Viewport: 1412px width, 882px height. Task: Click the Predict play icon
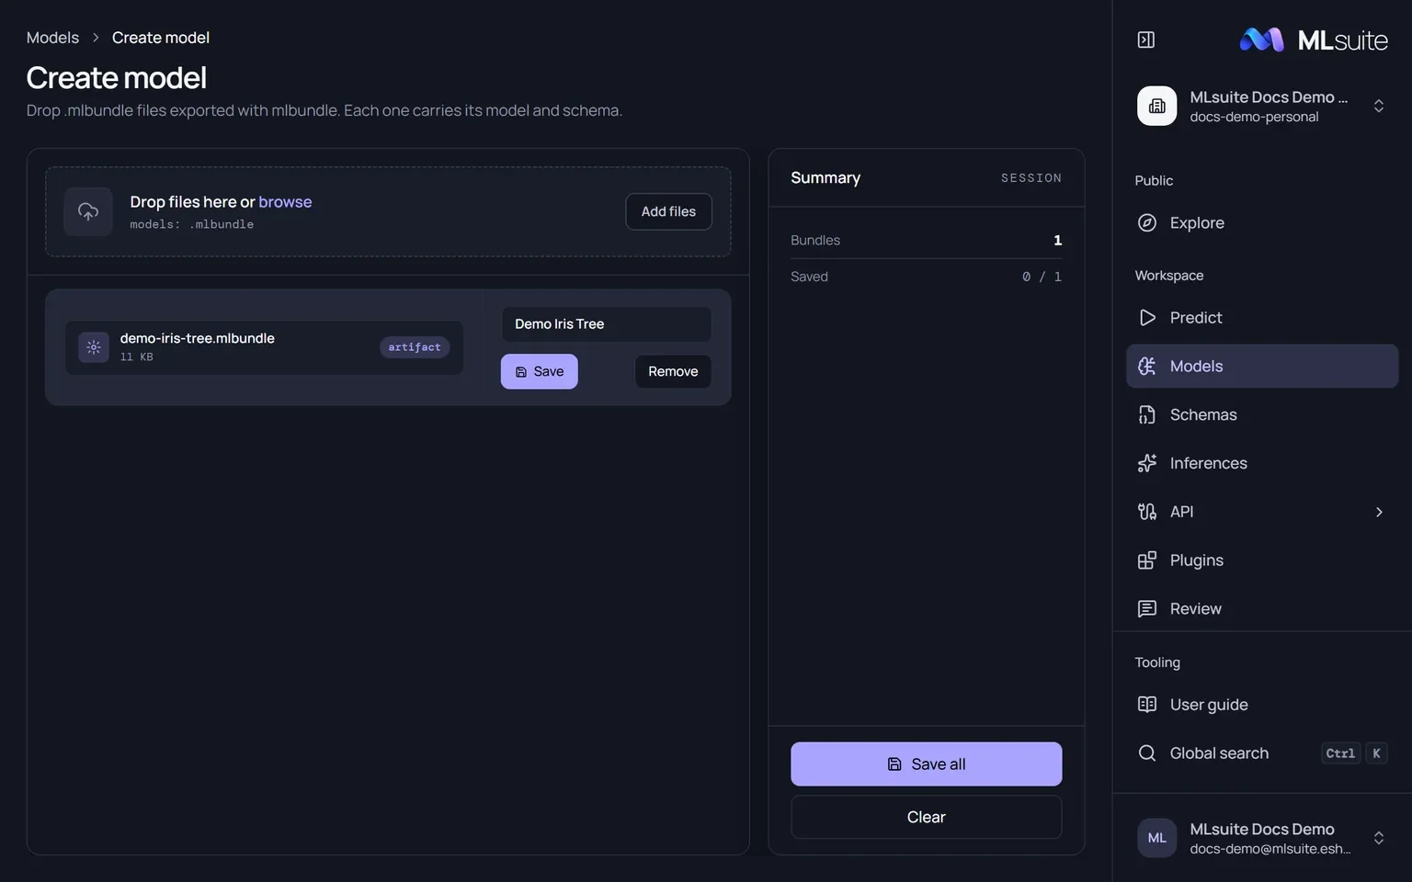pyautogui.click(x=1146, y=318)
